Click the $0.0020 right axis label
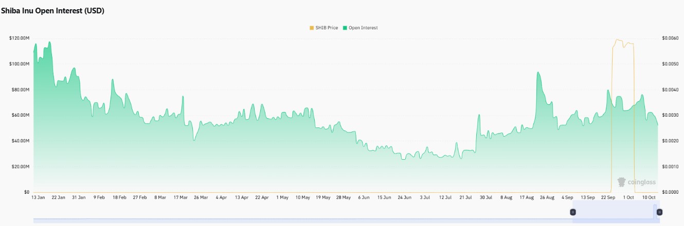 point(670,141)
